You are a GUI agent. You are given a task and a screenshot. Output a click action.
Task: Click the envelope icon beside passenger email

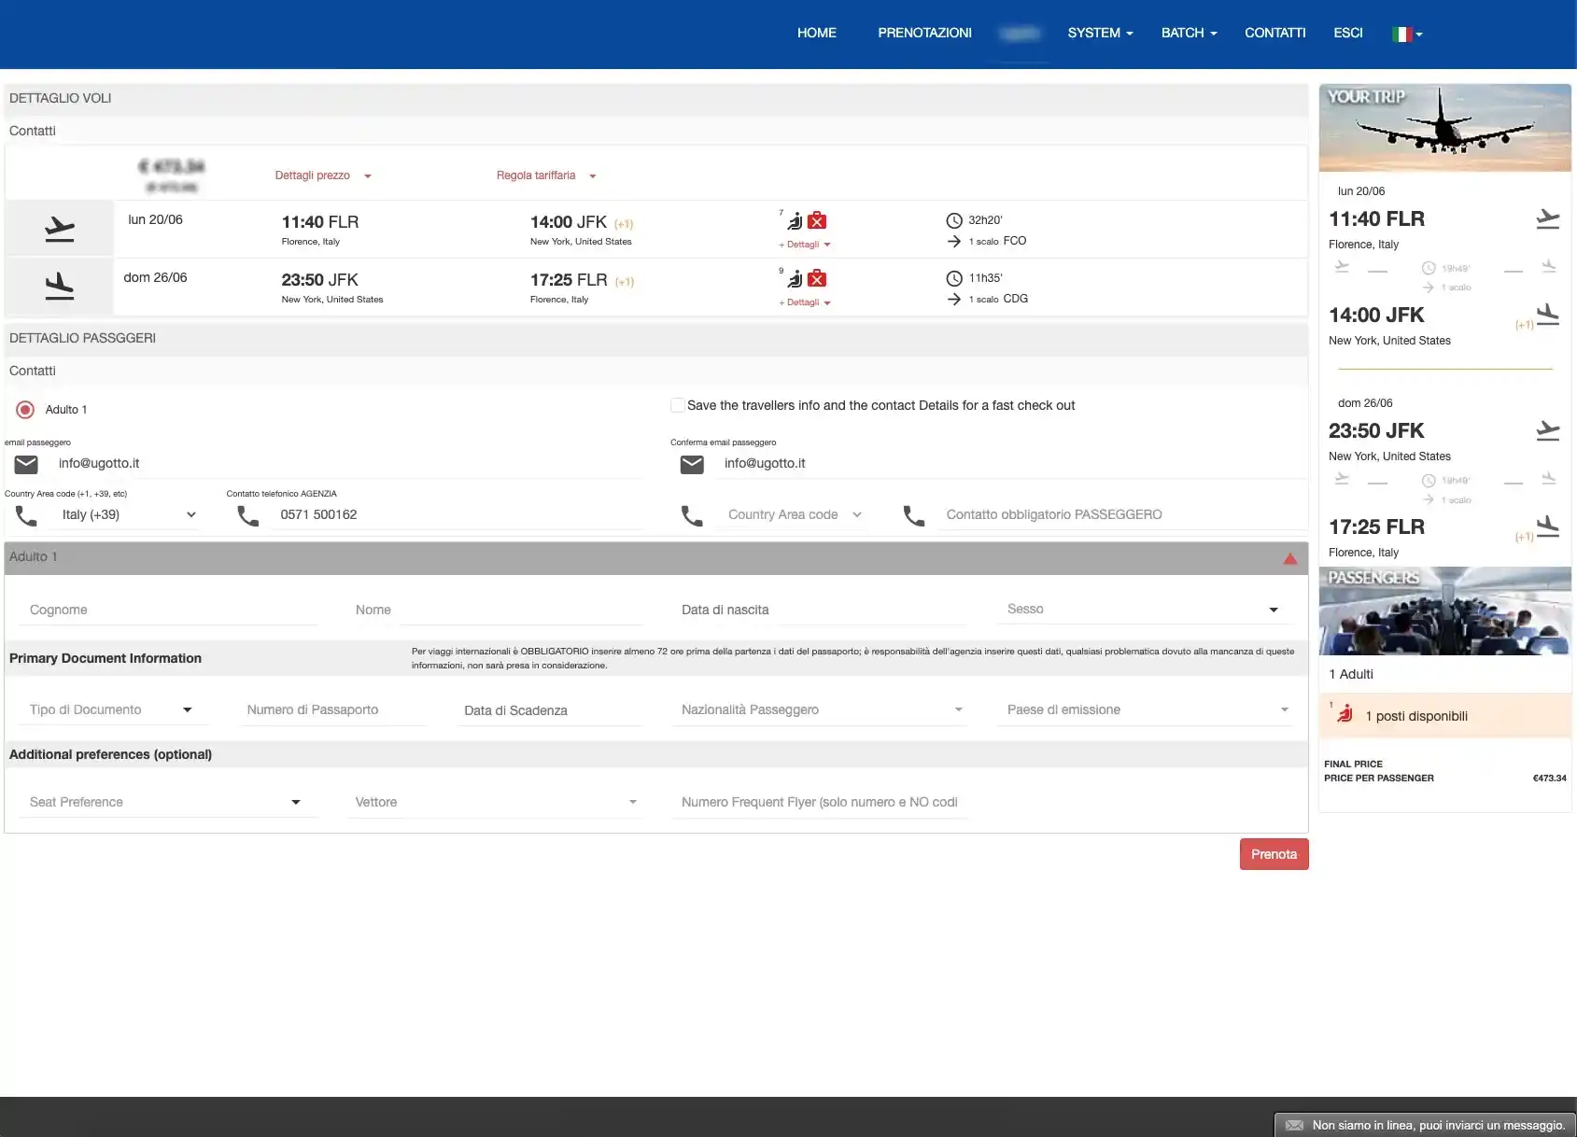26,464
